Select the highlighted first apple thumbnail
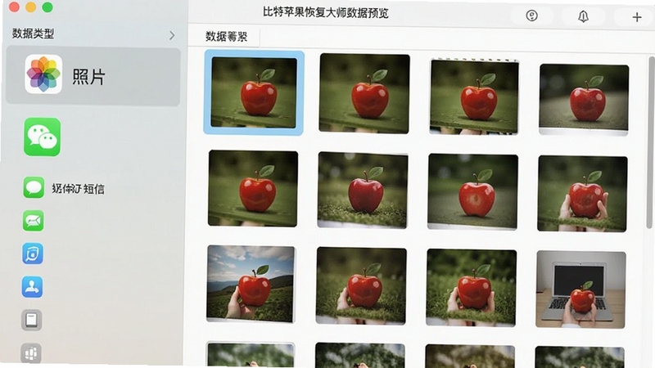The height and width of the screenshot is (368, 655). 254,92
